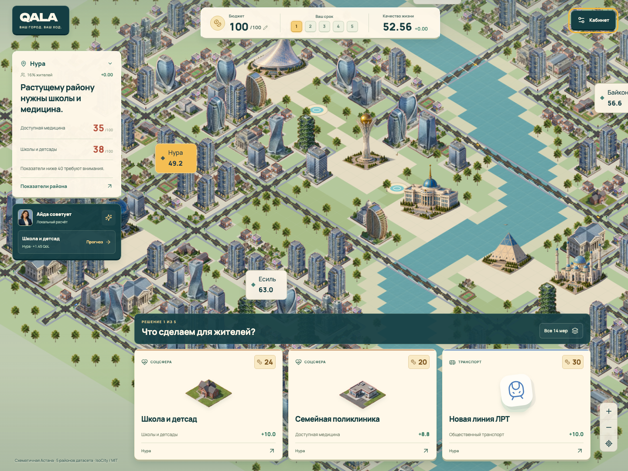Click the budget coins icon
628x471 pixels.
pyautogui.click(x=217, y=23)
